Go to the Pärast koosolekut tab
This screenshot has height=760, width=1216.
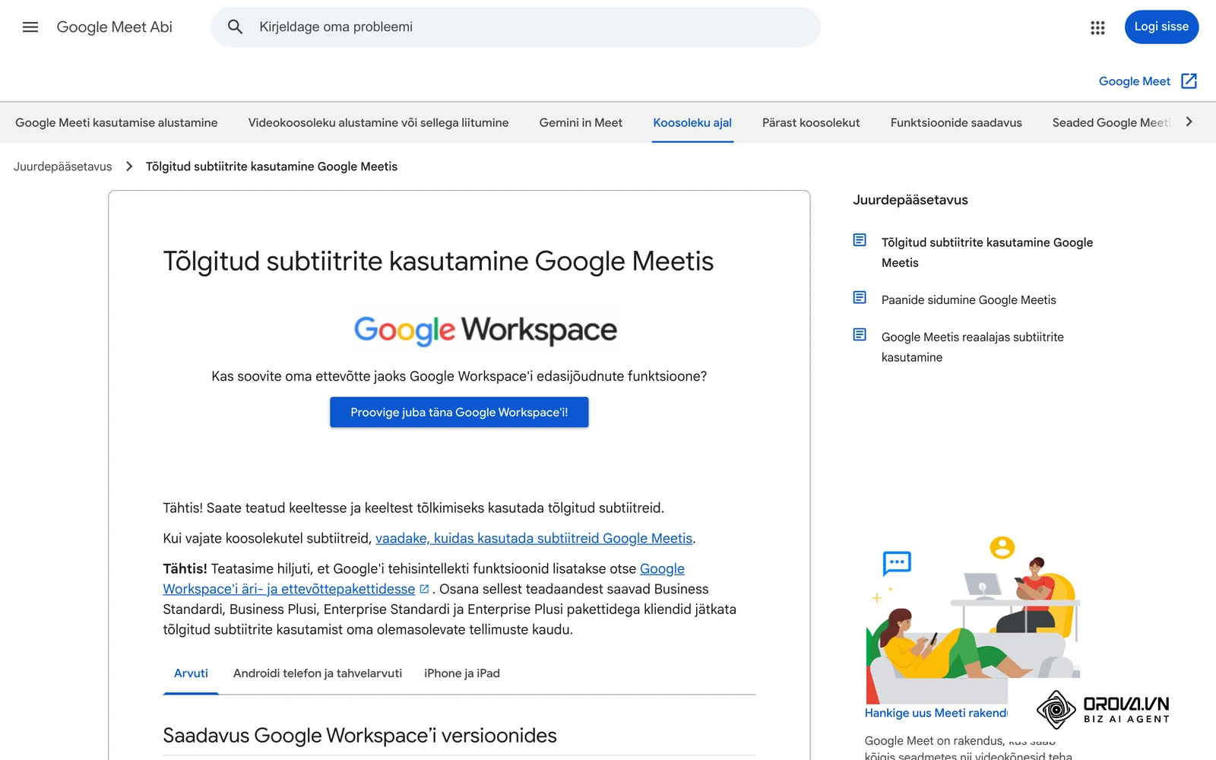point(811,122)
